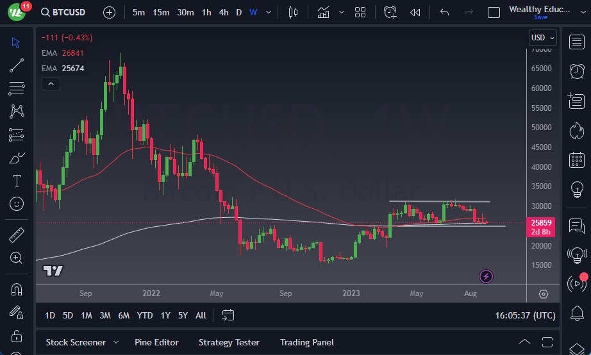
Task: Click the zoom in magnifier tool
Action: 17,258
